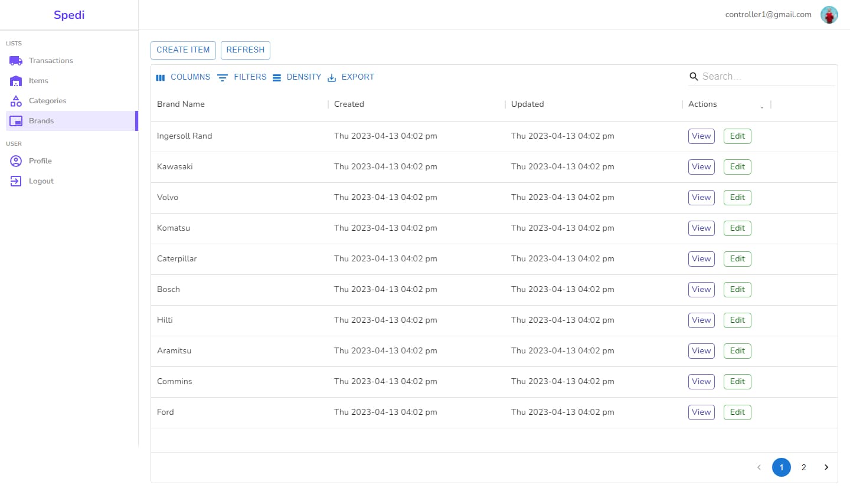The width and height of the screenshot is (850, 495).
Task: View the Caterpillar brand
Action: [701, 259]
